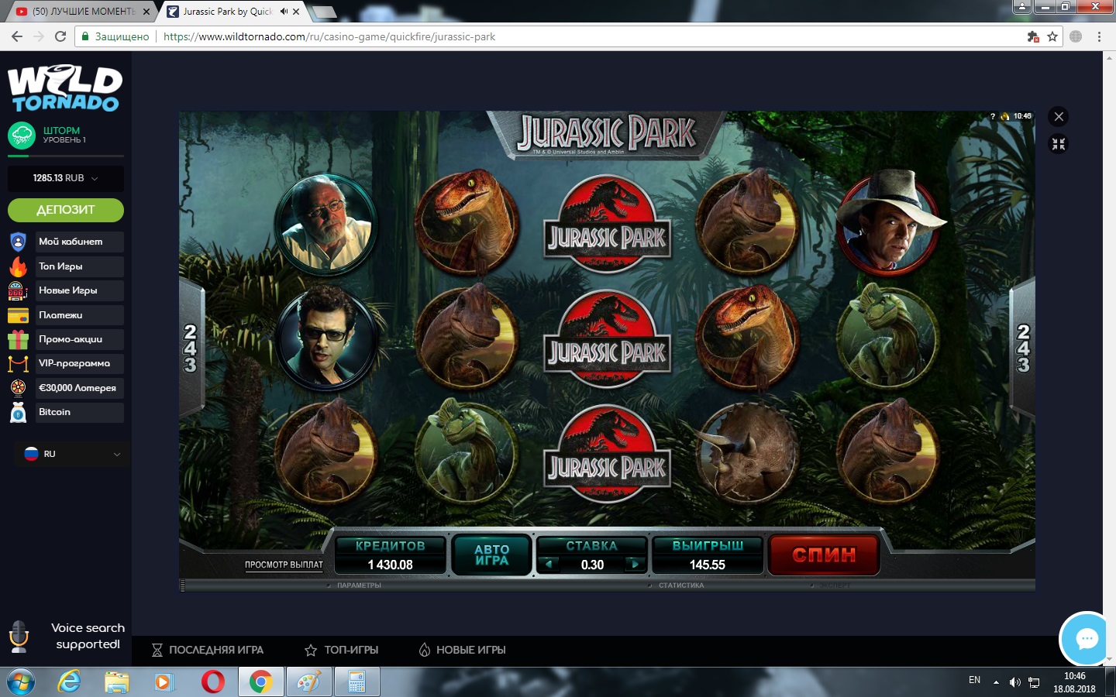Open НОВЫЕ ИГРЫ tab in bottom bar

[x=462, y=650]
